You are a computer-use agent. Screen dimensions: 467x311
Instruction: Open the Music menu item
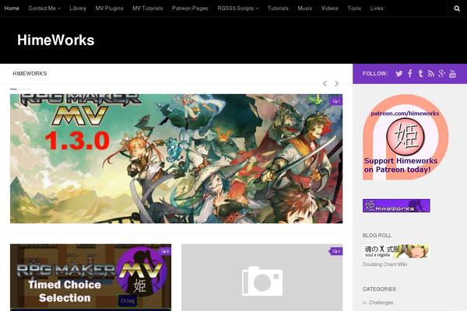tap(305, 9)
